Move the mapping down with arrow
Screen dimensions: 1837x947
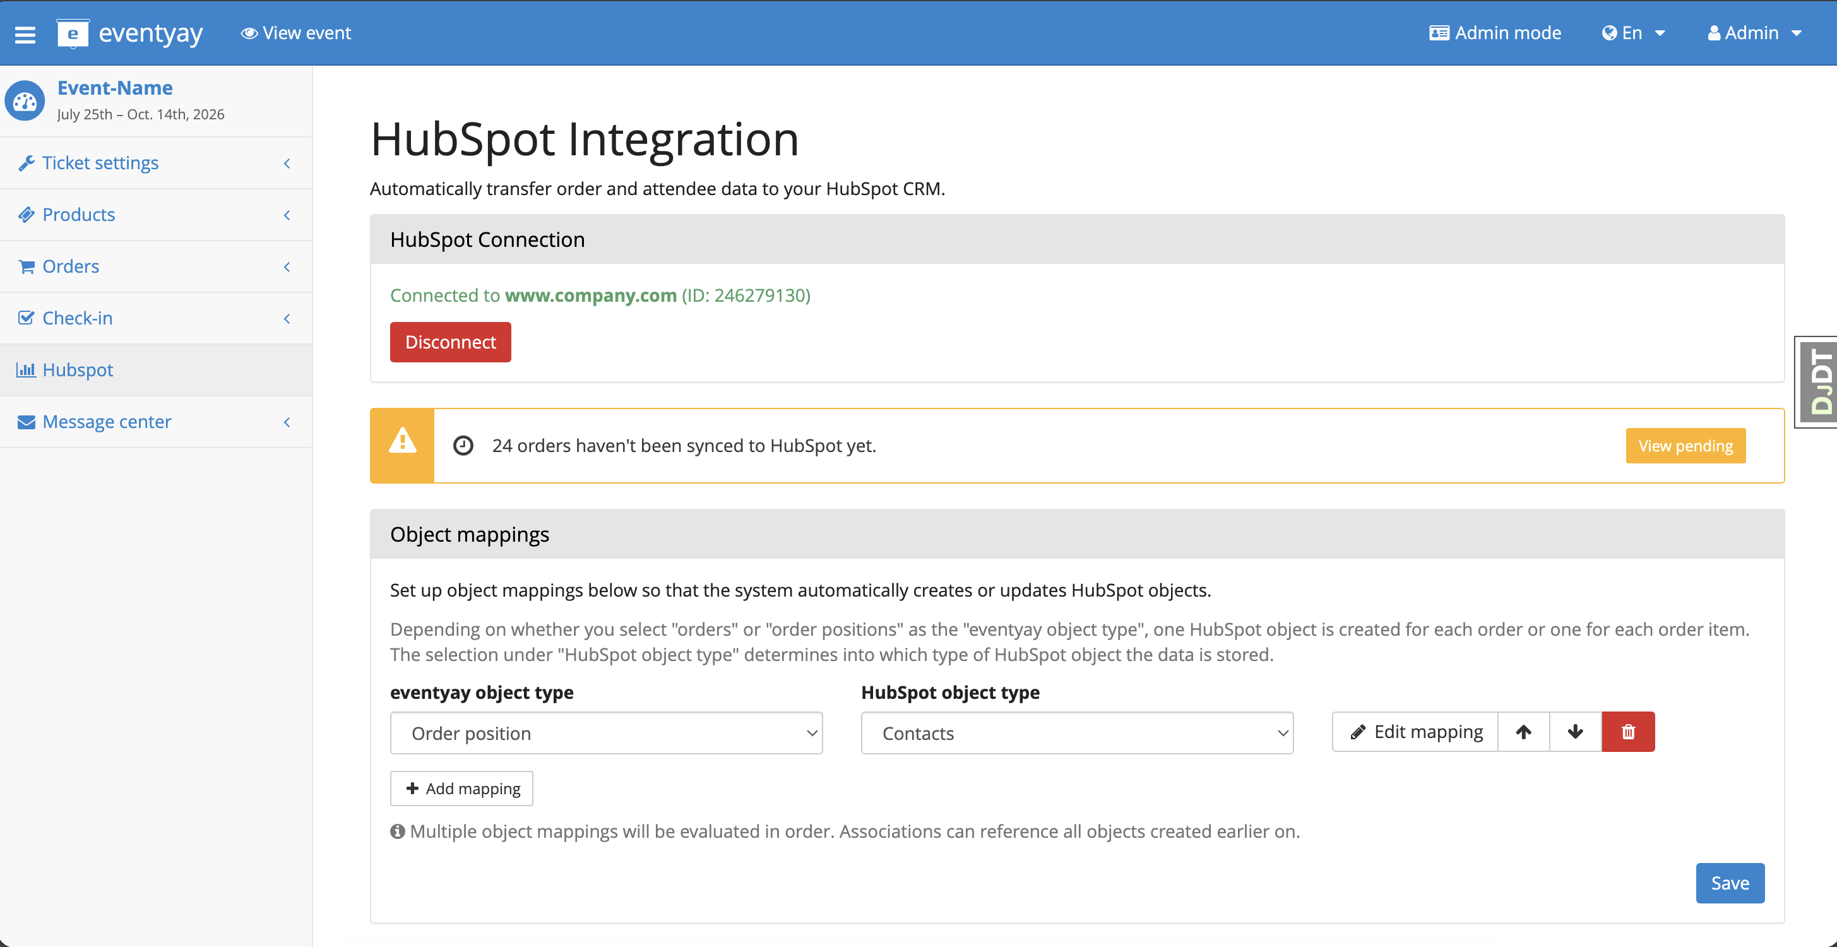tap(1575, 732)
